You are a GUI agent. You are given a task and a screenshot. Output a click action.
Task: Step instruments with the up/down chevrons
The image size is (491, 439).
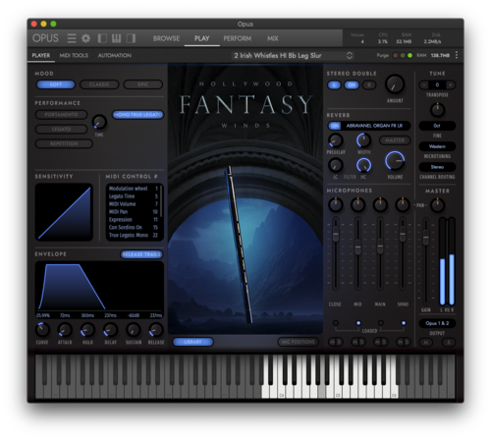350,56
